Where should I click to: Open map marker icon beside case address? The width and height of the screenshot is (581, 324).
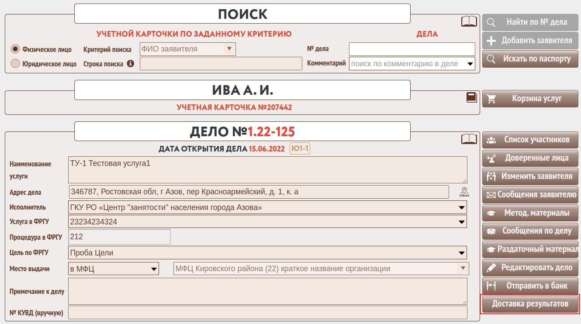464,192
